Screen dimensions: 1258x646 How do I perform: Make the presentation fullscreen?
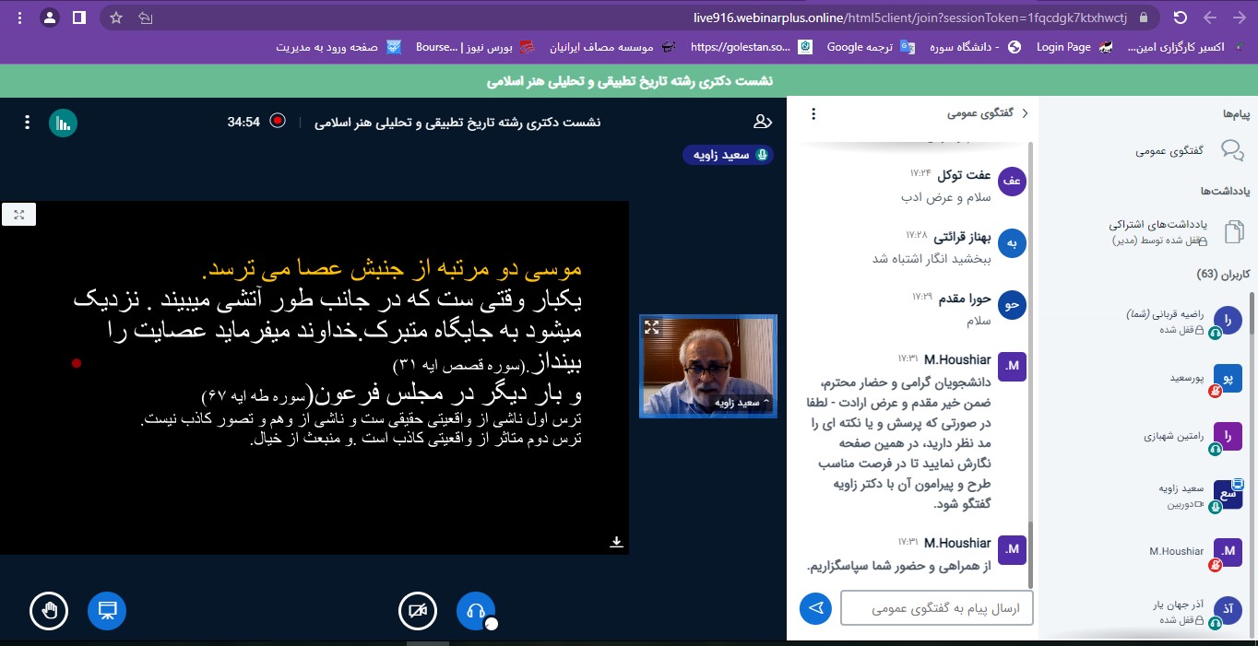click(18, 214)
